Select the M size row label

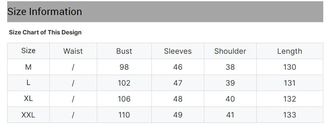click(28, 67)
